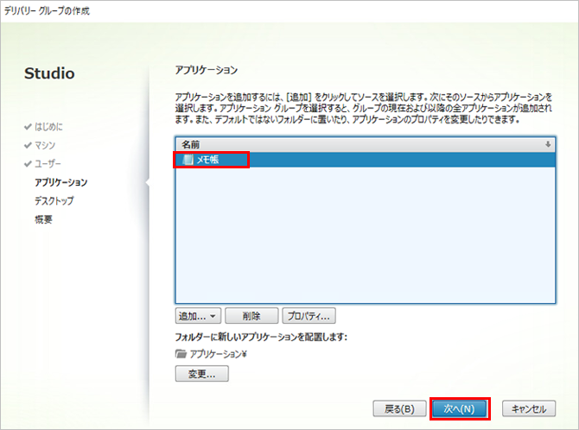The image size is (579, 430).
Task: Click the 変更... button to change the folder
Action: pyautogui.click(x=201, y=374)
